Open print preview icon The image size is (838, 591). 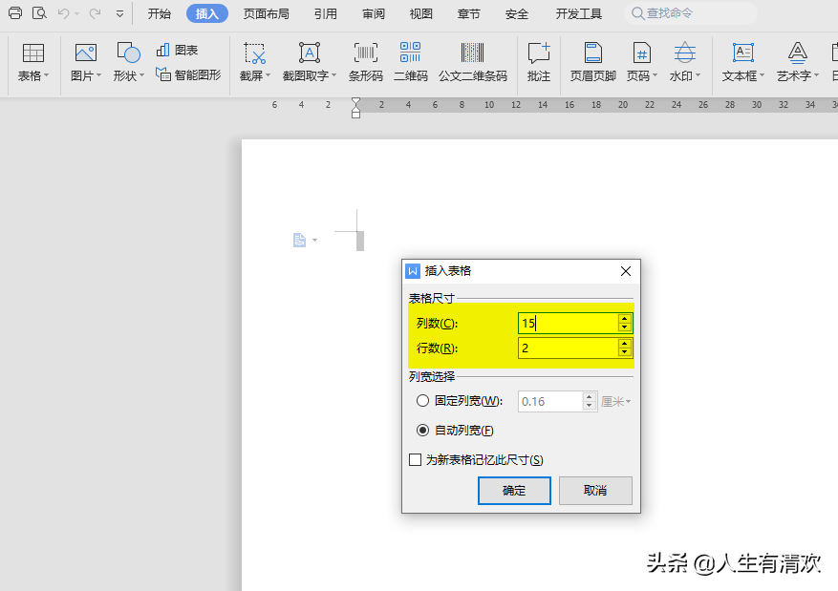coord(39,12)
